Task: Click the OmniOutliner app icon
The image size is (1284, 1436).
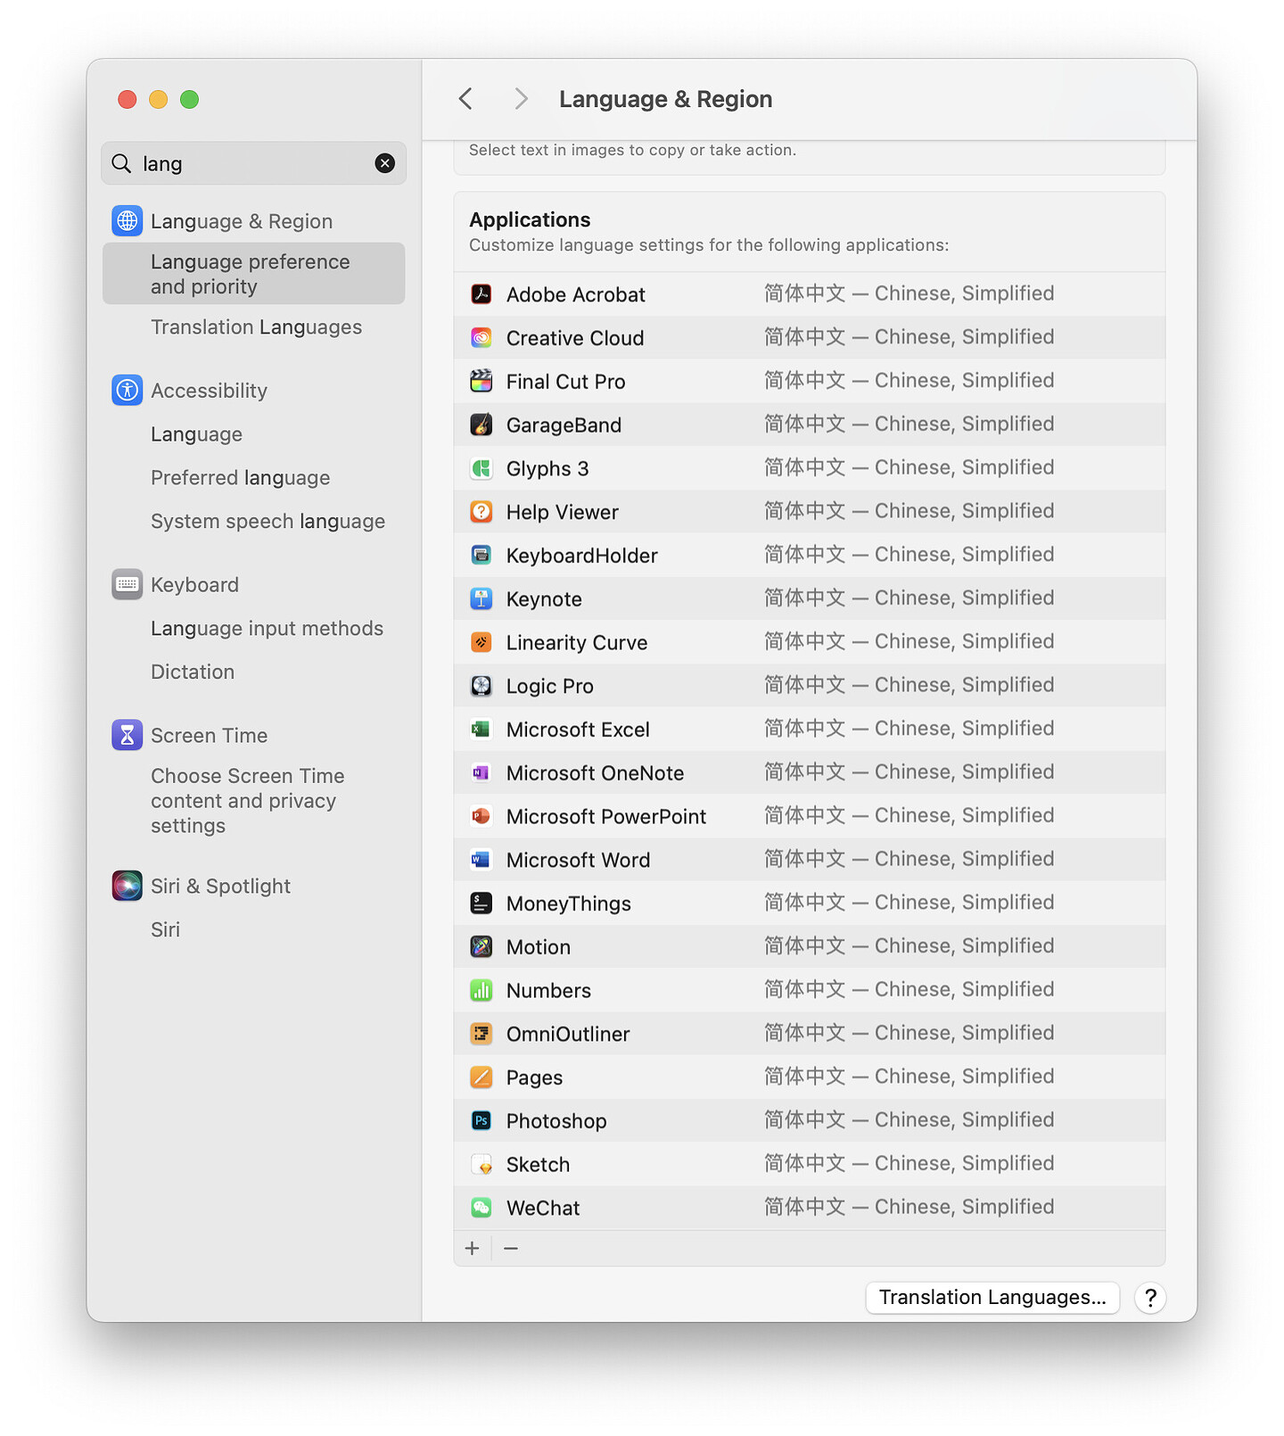Action: pos(481,1034)
